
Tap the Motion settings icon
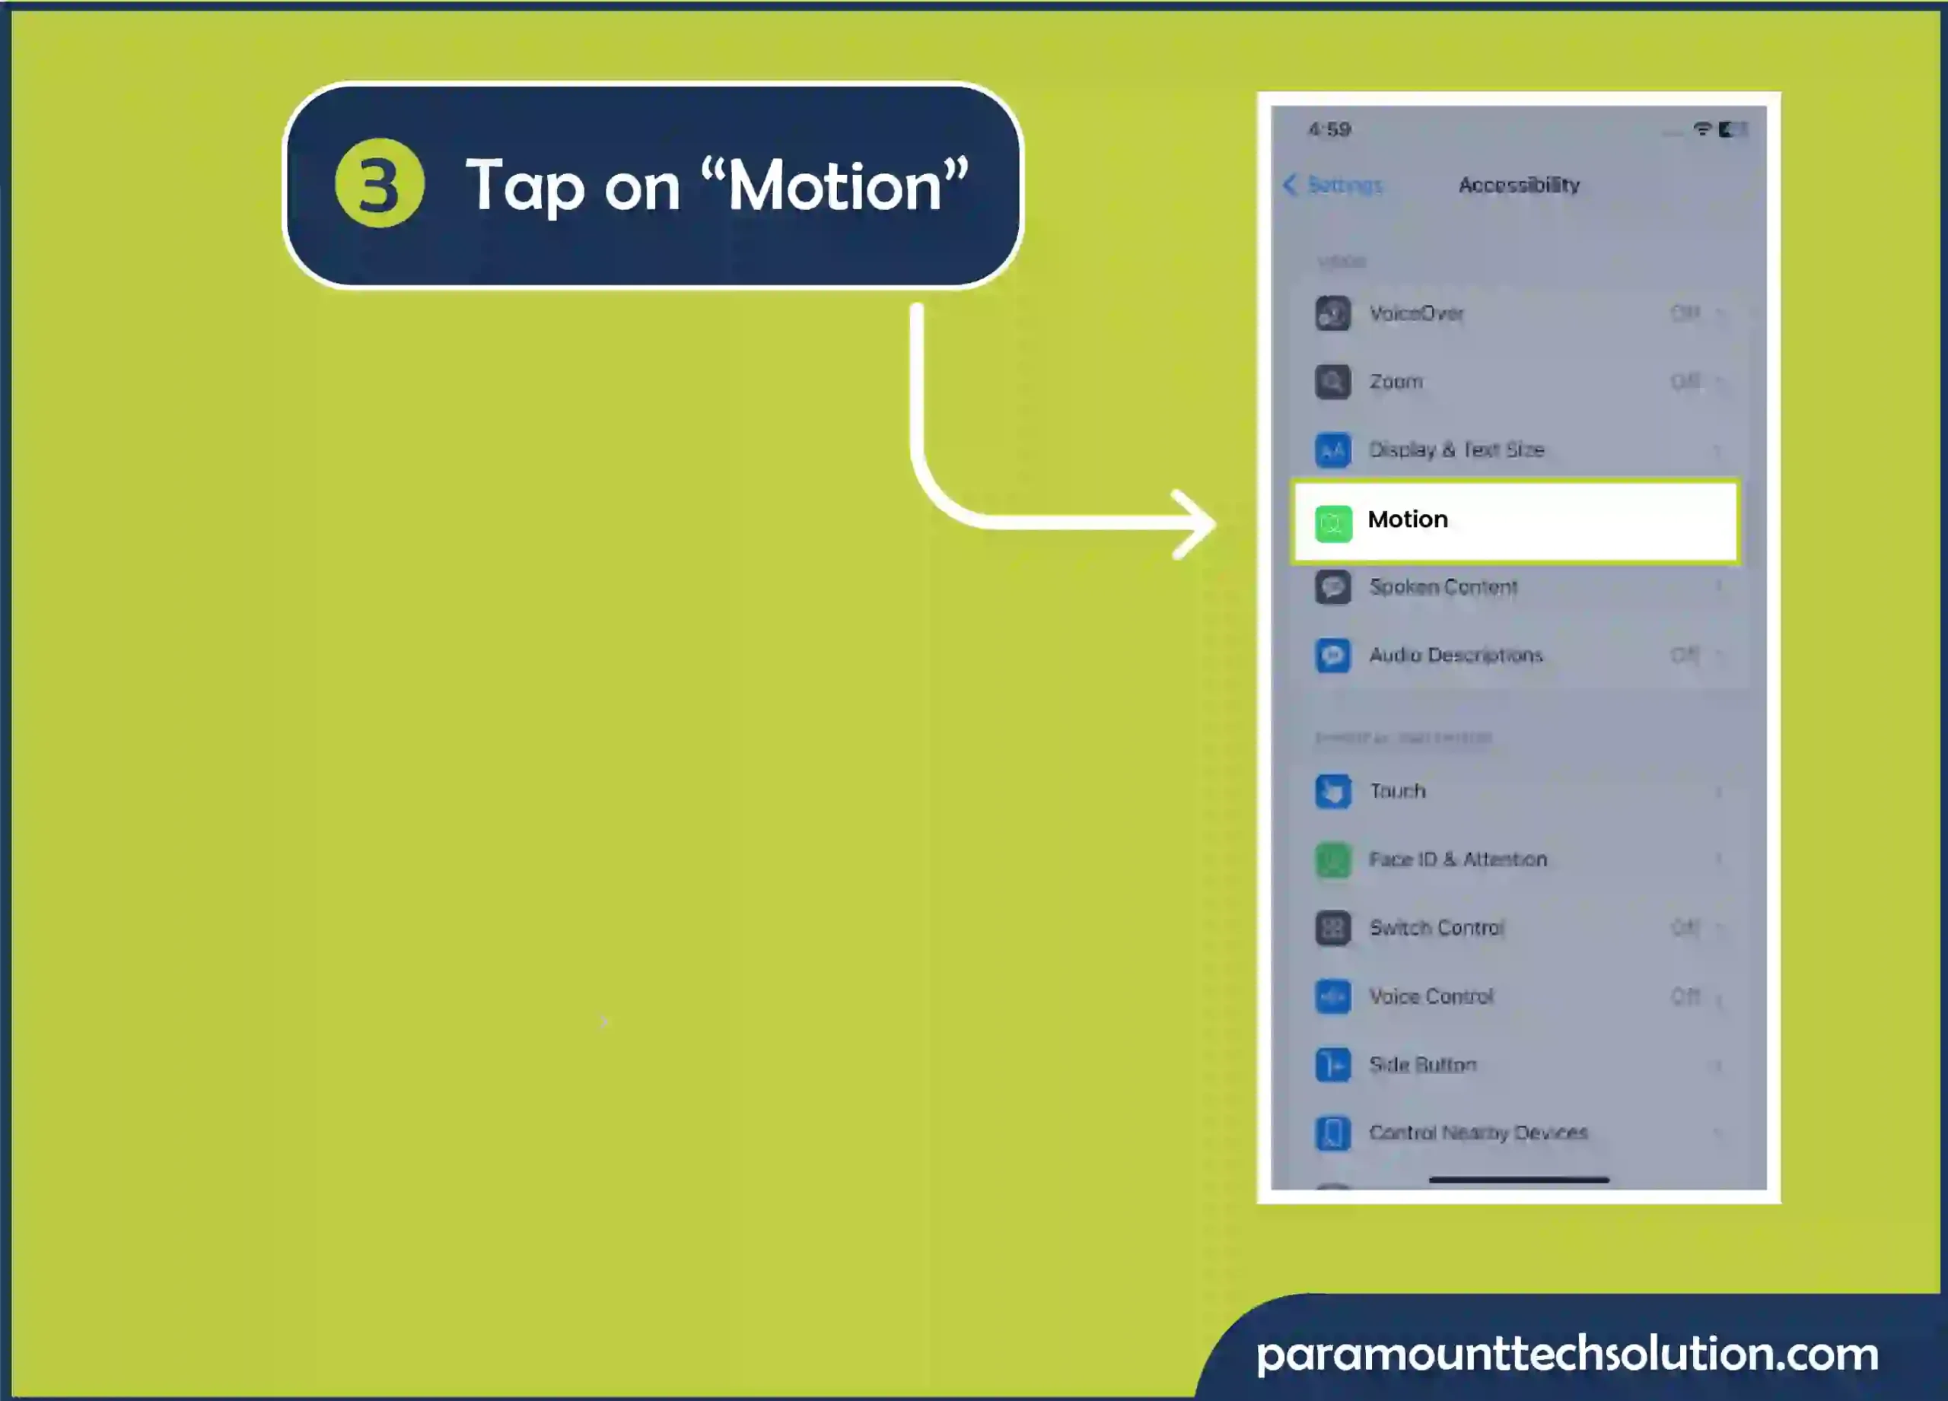pos(1332,519)
